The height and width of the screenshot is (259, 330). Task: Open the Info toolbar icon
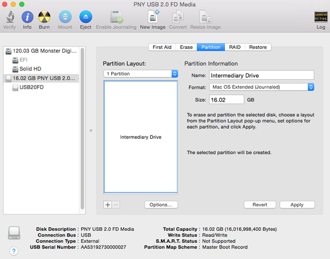coord(28,17)
